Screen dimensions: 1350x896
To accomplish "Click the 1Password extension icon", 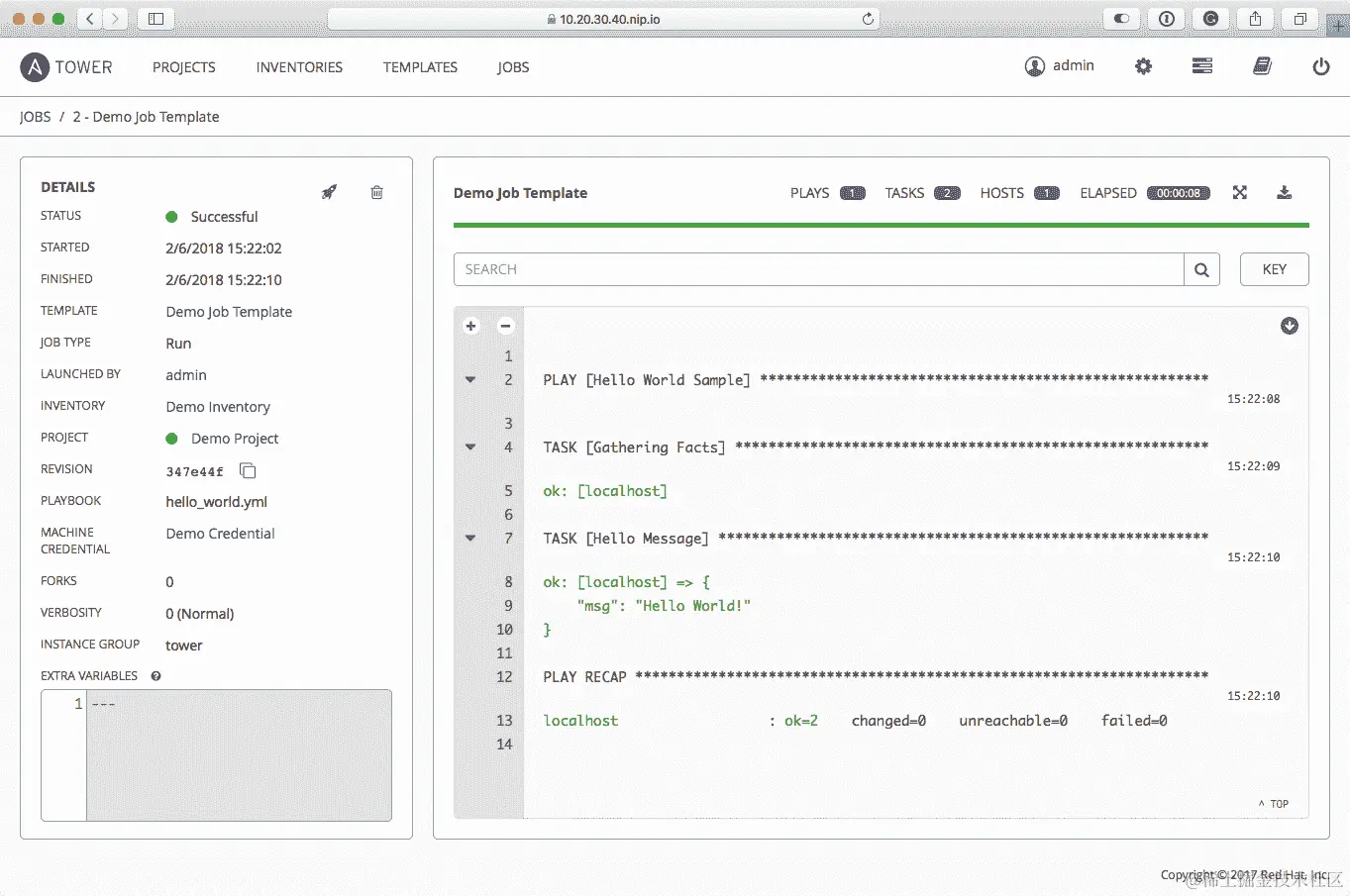I will (x=1166, y=18).
